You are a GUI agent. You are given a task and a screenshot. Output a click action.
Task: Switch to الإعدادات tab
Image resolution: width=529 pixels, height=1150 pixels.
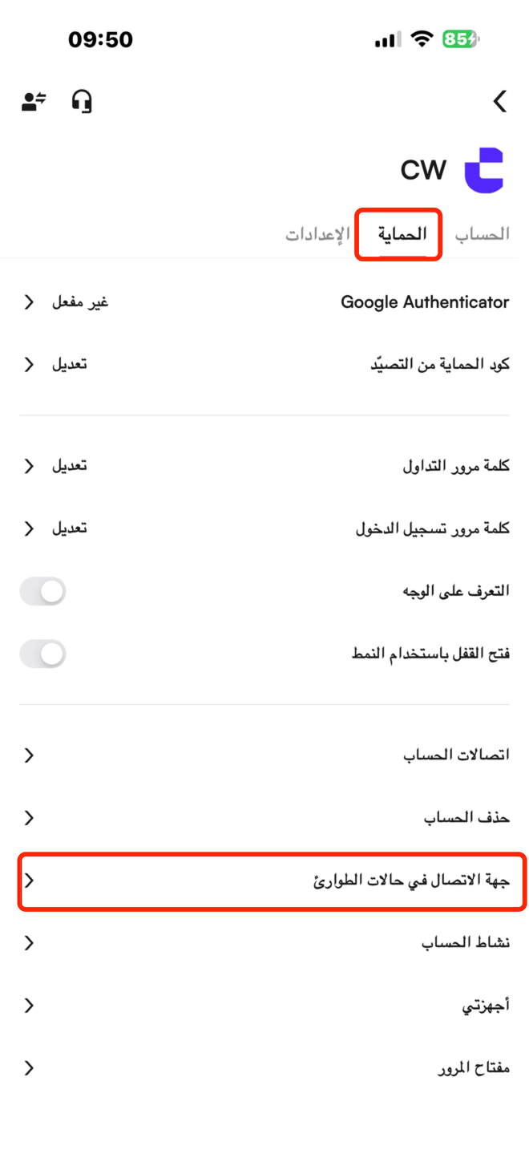click(x=317, y=235)
